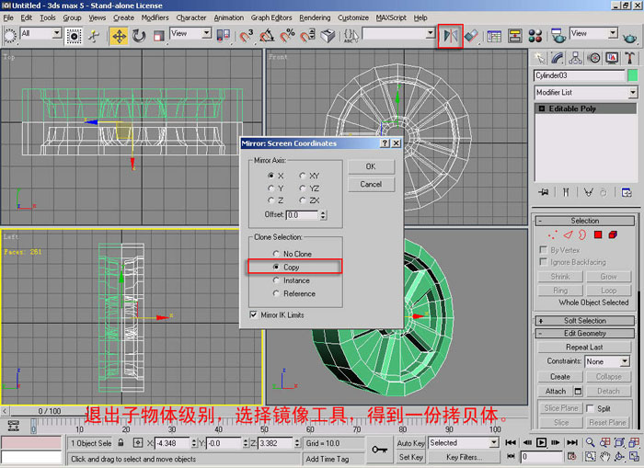Open the Graph Editors menu

[x=271, y=17]
